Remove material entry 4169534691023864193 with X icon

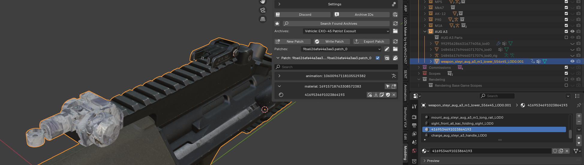click(x=394, y=95)
